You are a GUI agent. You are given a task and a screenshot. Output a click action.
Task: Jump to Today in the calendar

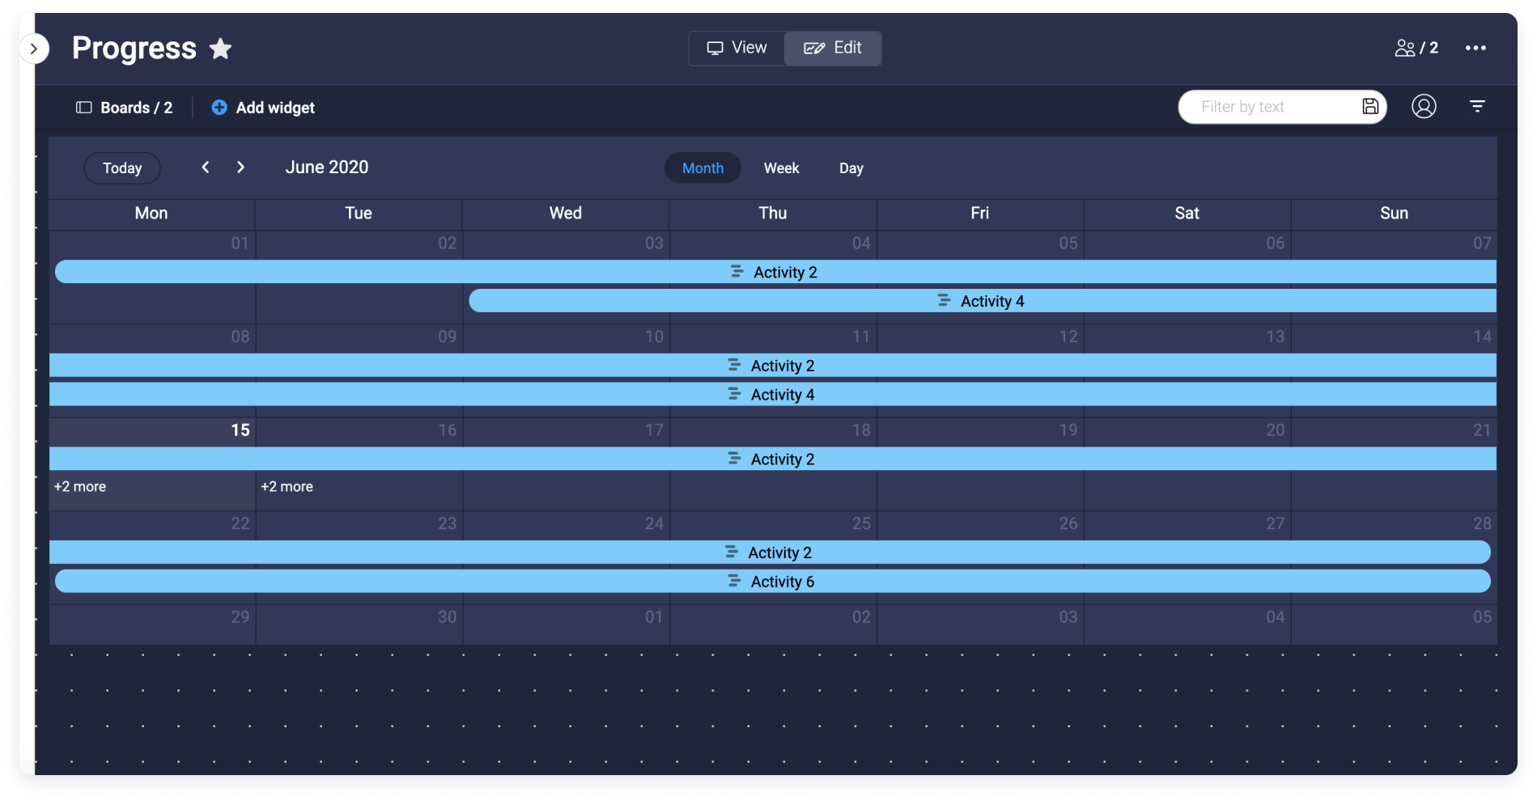tap(122, 168)
